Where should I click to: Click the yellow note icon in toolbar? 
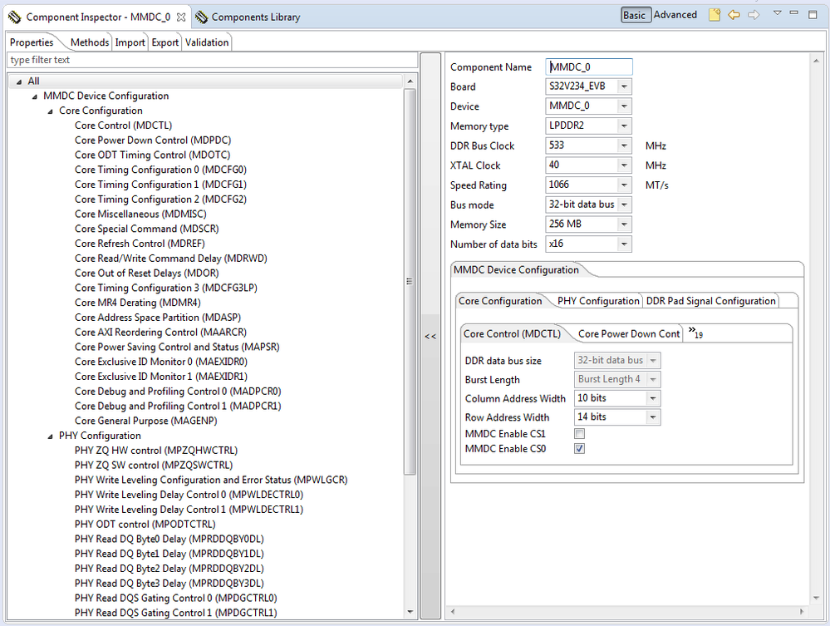pyautogui.click(x=714, y=15)
